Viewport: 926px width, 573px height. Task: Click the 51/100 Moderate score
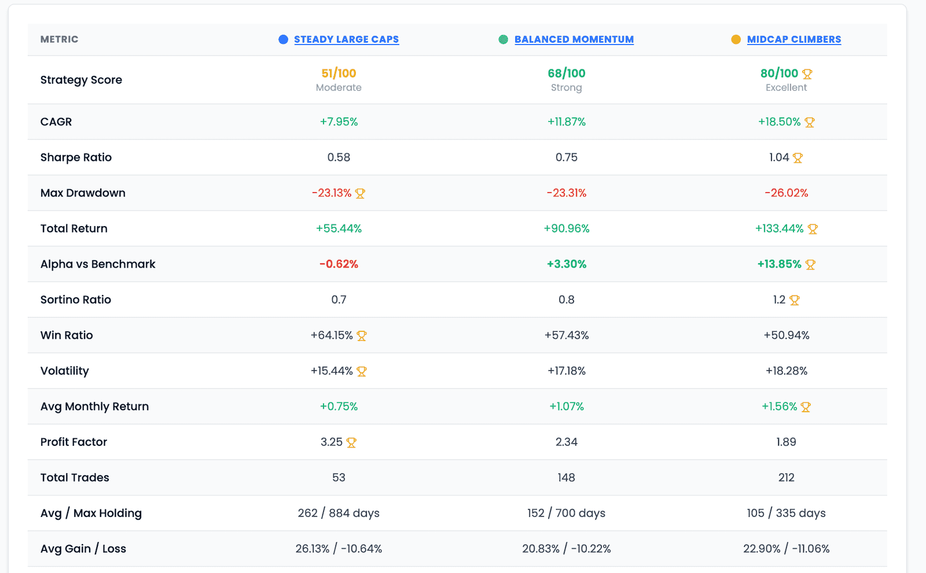[x=339, y=80]
